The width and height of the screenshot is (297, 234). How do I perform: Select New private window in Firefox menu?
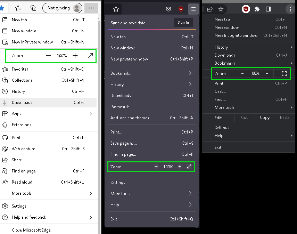point(151,59)
